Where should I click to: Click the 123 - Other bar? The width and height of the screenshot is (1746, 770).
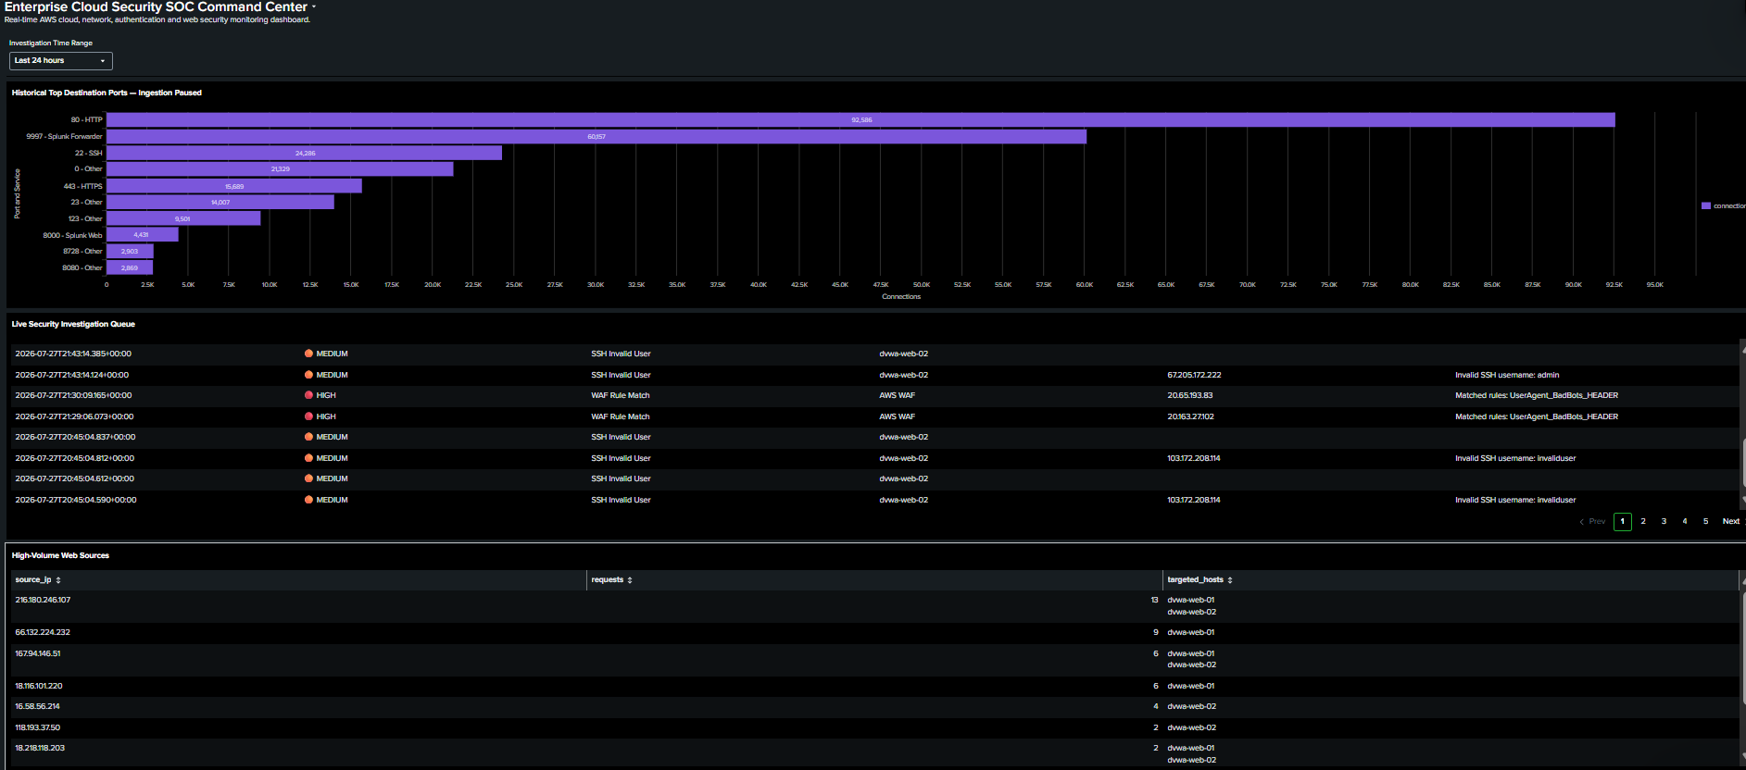183,218
